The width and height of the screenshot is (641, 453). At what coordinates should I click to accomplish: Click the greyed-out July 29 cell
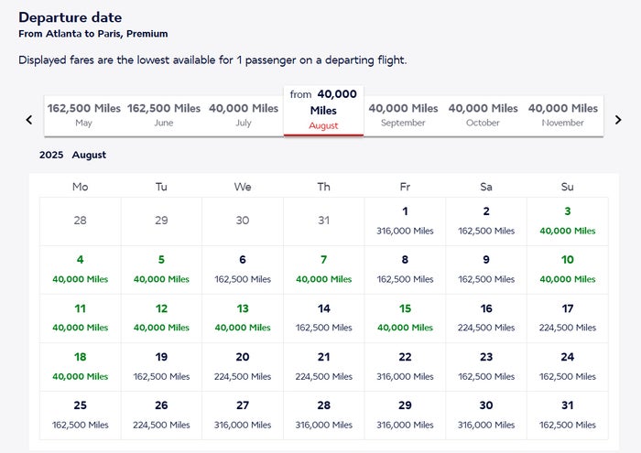coord(161,221)
